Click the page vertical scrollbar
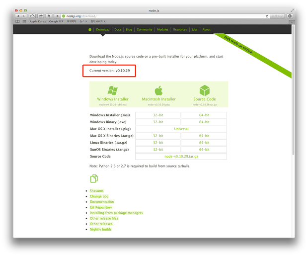308x256 pixels. tap(293, 90)
